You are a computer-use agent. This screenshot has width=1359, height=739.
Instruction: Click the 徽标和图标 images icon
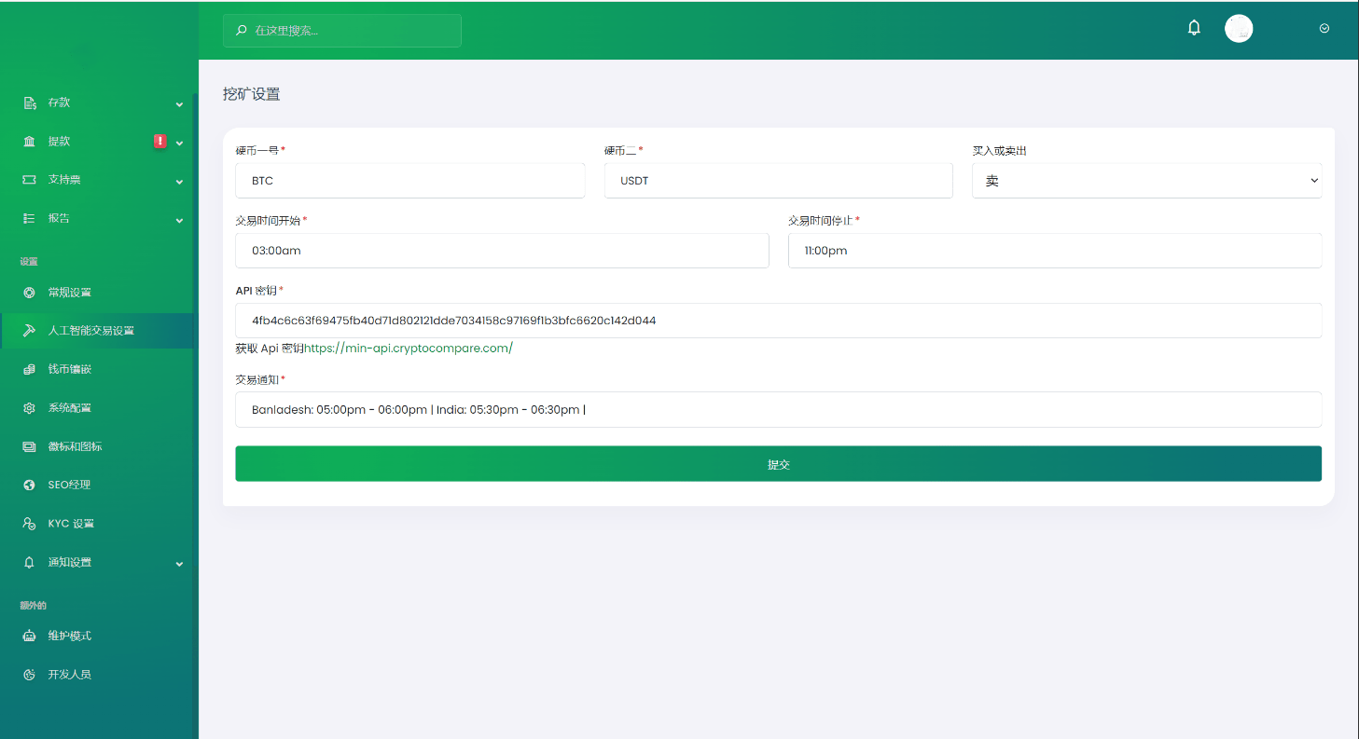pyautogui.click(x=29, y=446)
